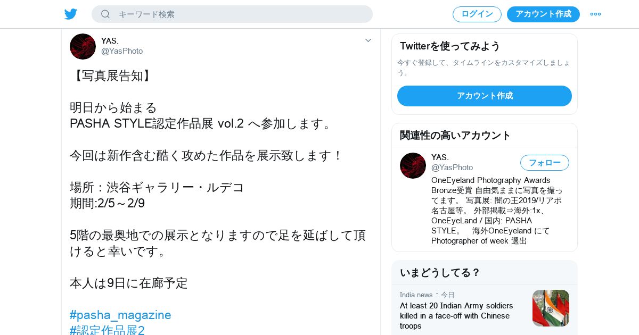Image resolution: width=639 pixels, height=335 pixels.
Task: Click the ログイン button
Action: 477,14
